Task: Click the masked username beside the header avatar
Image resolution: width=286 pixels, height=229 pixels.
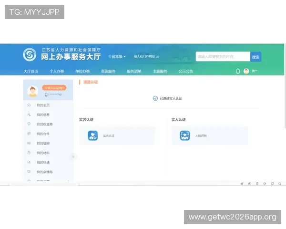Action: pyautogui.click(x=255, y=71)
